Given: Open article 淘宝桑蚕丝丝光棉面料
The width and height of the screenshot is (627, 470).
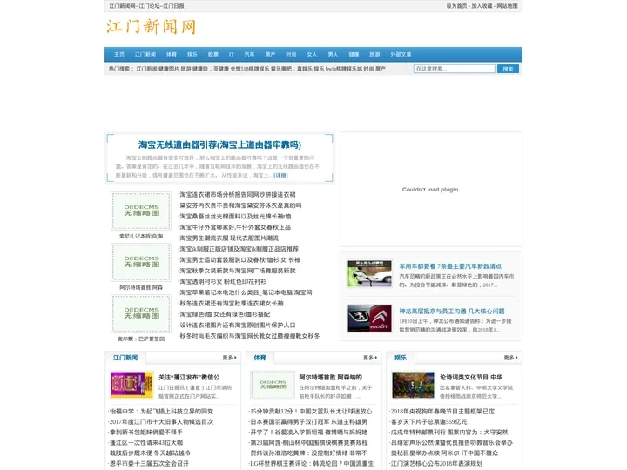Looking at the screenshot, I should (x=235, y=216).
